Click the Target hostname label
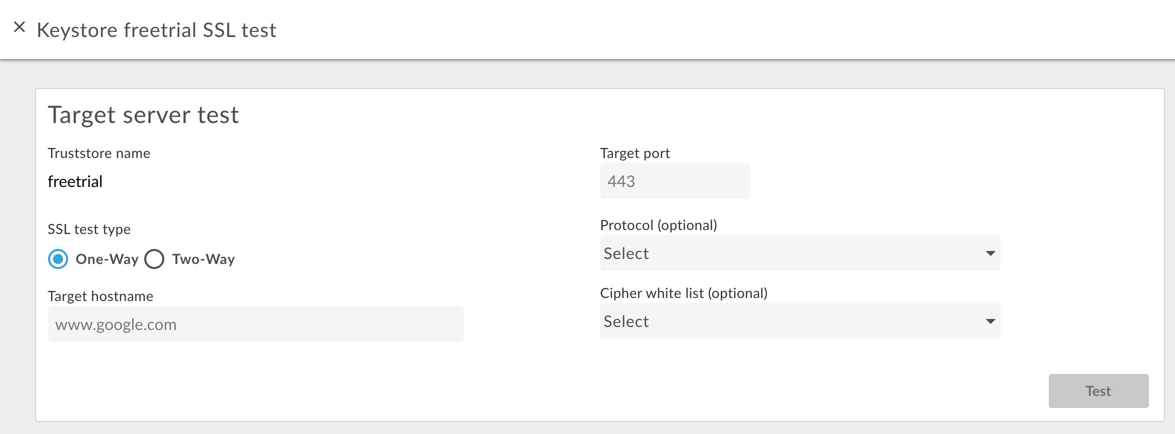 click(x=100, y=296)
